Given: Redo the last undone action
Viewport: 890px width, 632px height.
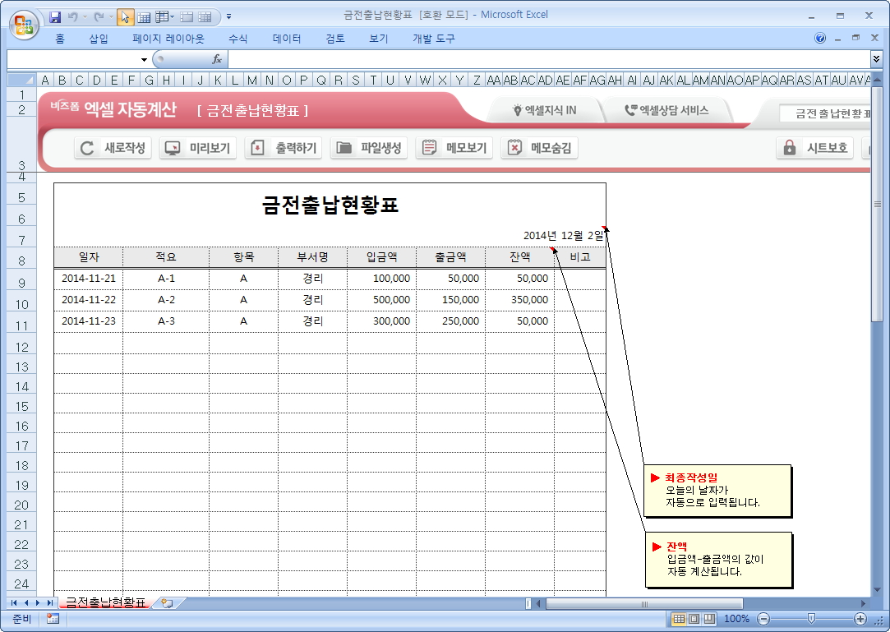Looking at the screenshot, I should tap(99, 17).
